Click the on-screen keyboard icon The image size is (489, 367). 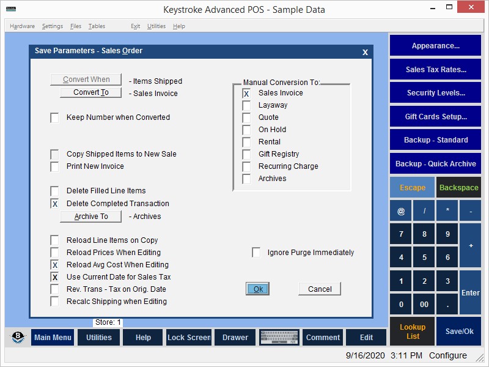coord(279,338)
